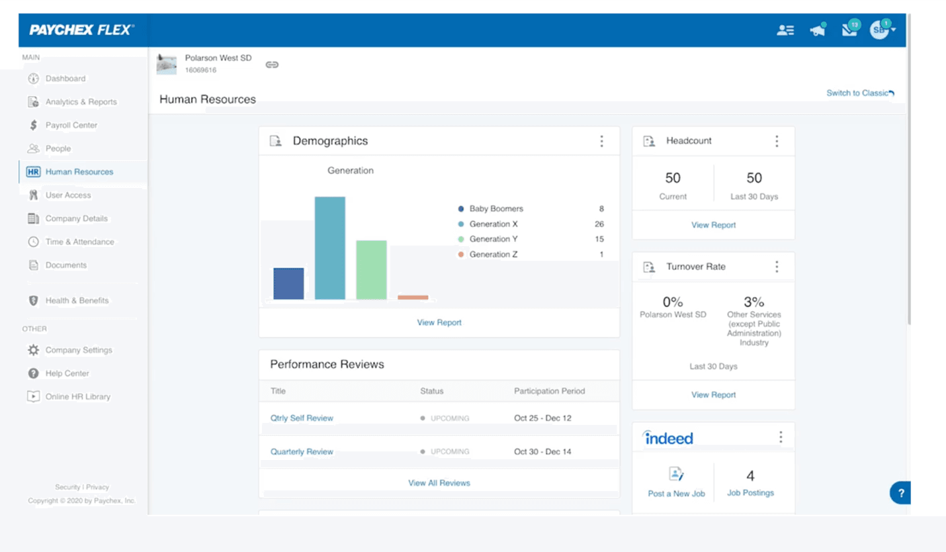The height and width of the screenshot is (552, 946).
Task: Open the Company Settings gear icon
Action: click(x=33, y=349)
